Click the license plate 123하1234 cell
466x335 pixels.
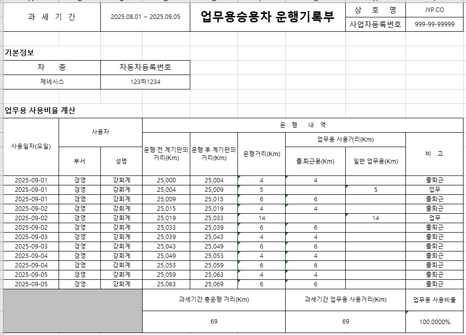pyautogui.click(x=145, y=82)
